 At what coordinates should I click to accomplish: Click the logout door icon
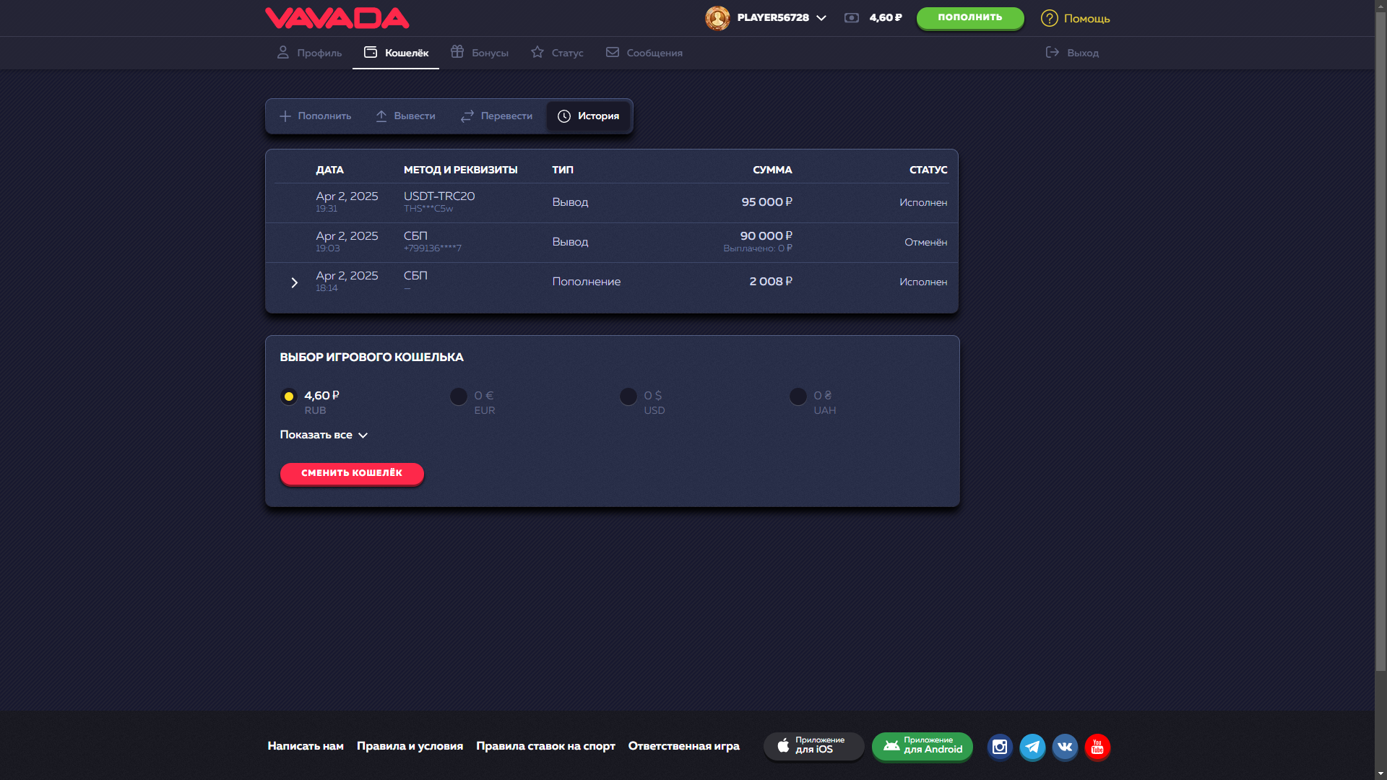click(1053, 52)
